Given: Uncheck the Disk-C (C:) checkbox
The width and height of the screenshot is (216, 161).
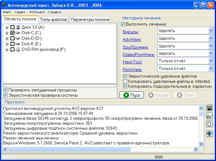Looking at the screenshot, I should [x=12, y=33].
